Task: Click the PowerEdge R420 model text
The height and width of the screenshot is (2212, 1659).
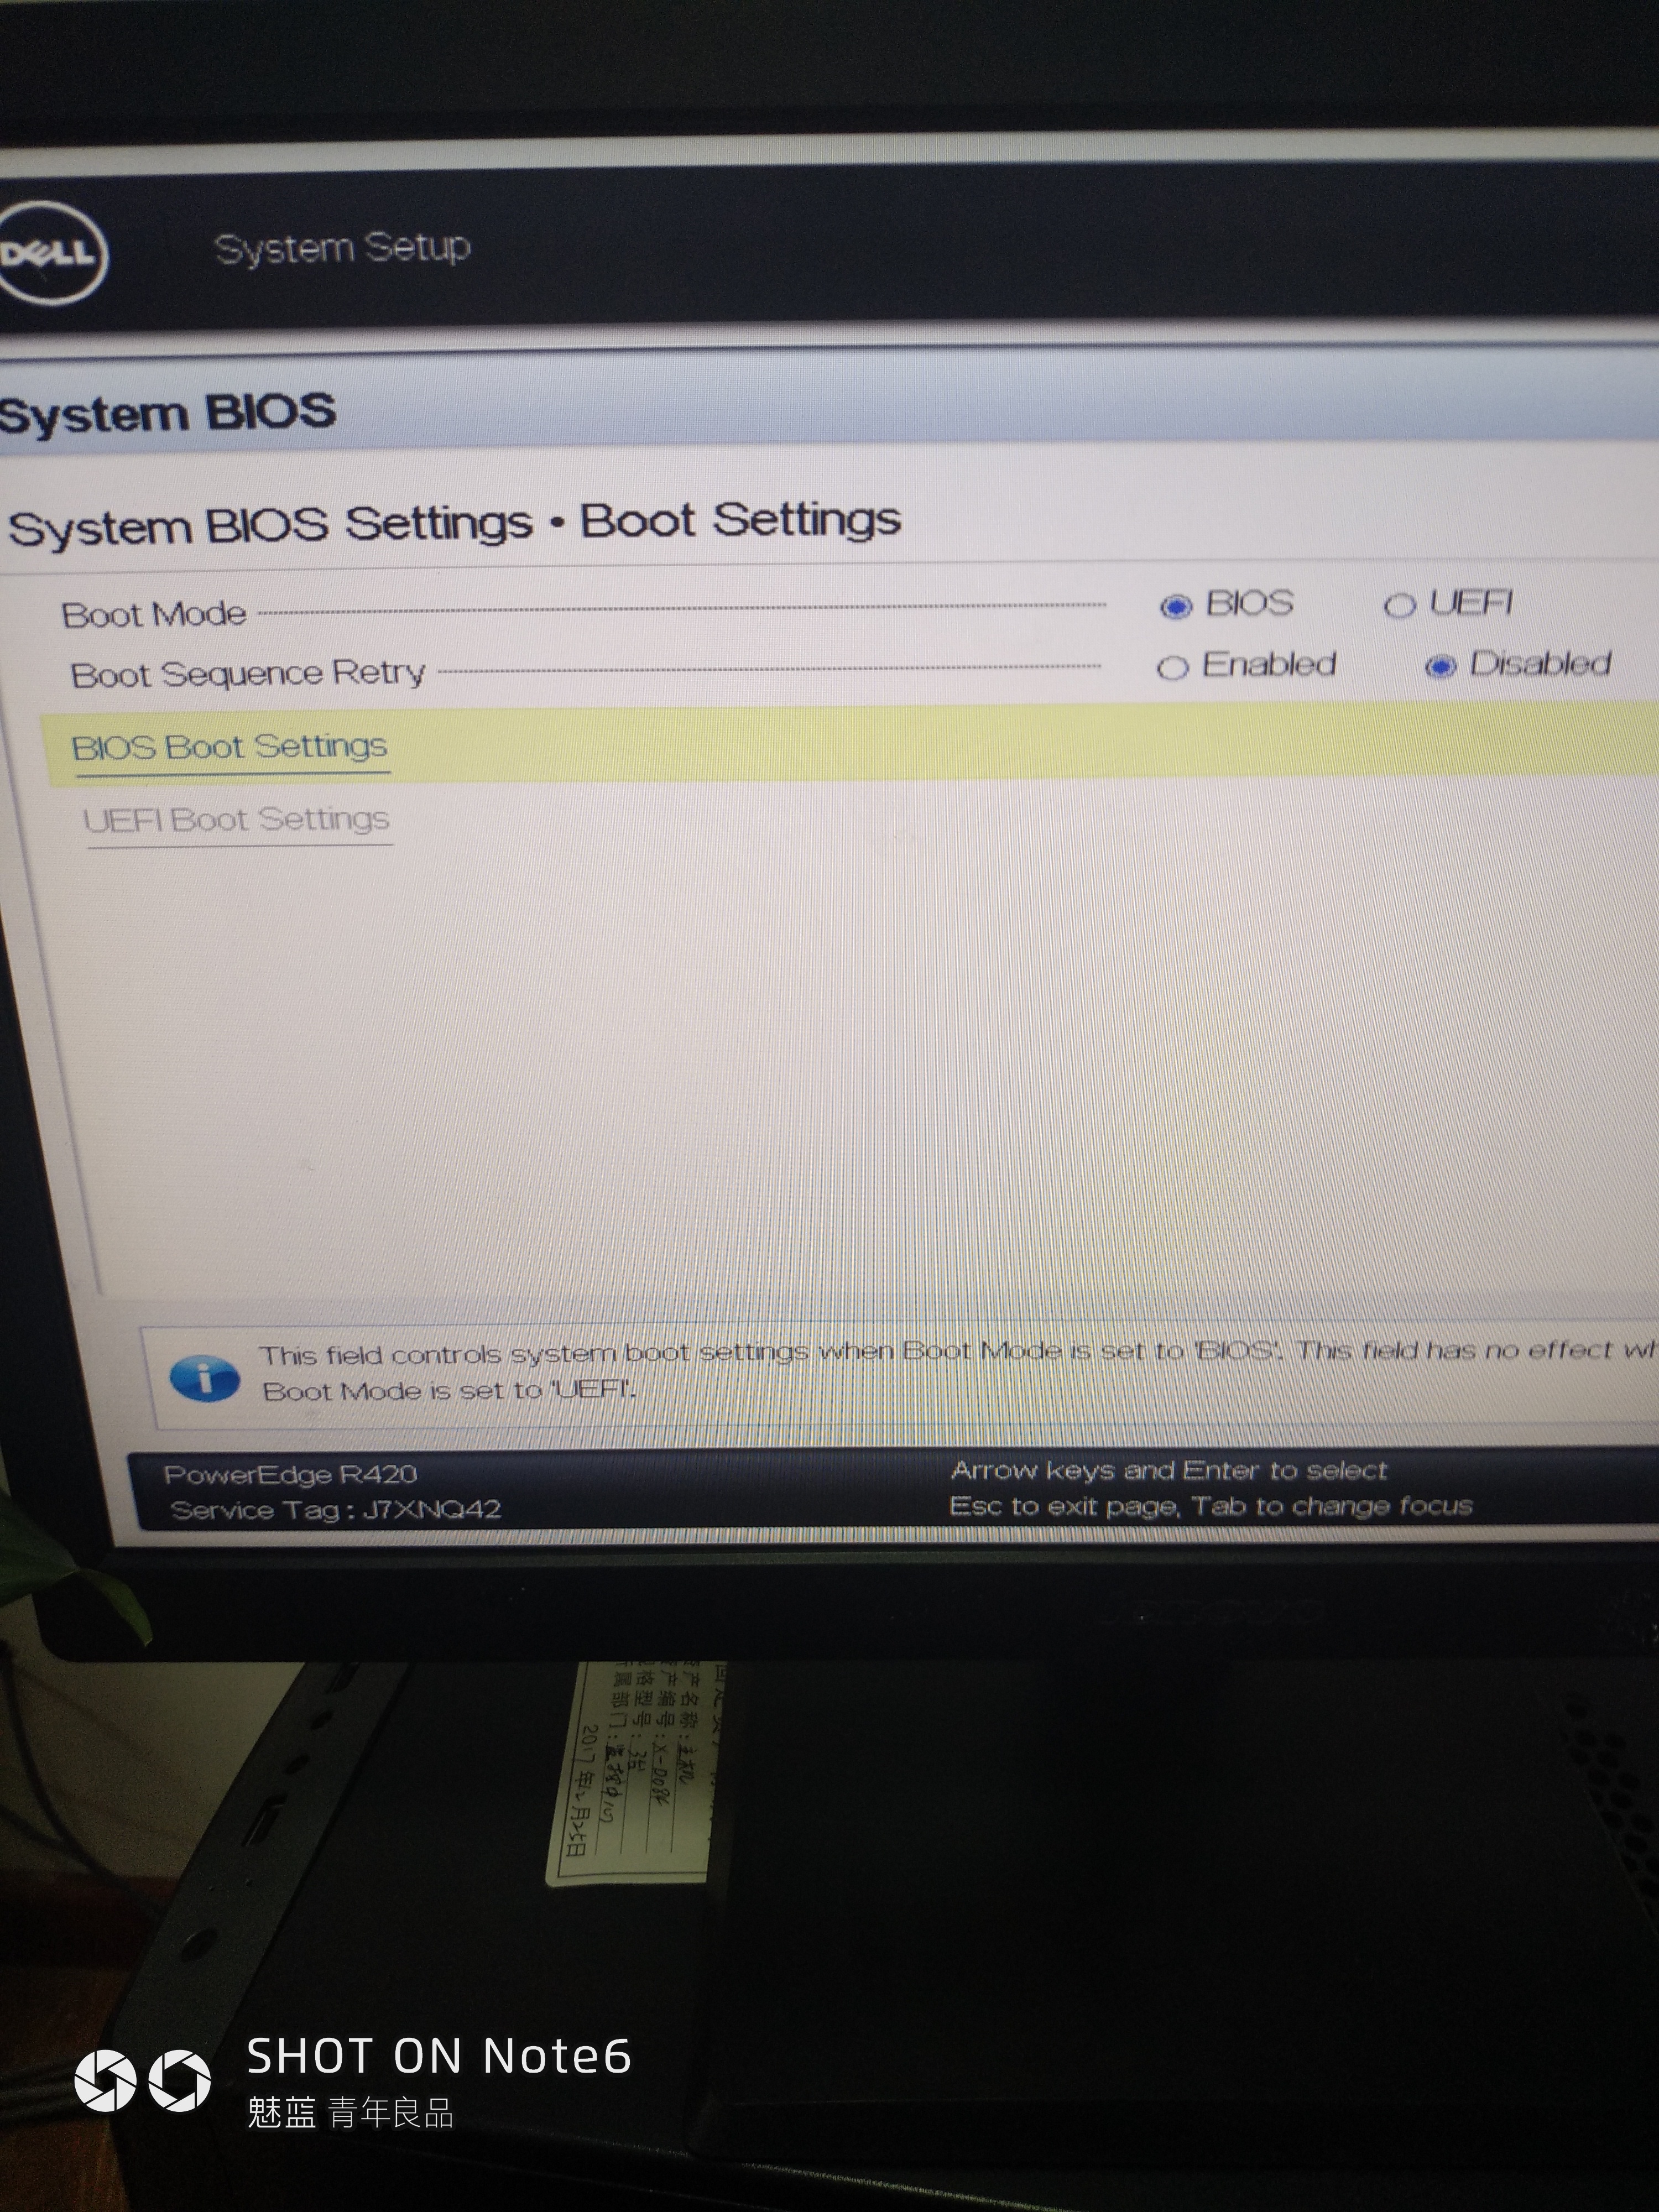Action: coord(290,1474)
